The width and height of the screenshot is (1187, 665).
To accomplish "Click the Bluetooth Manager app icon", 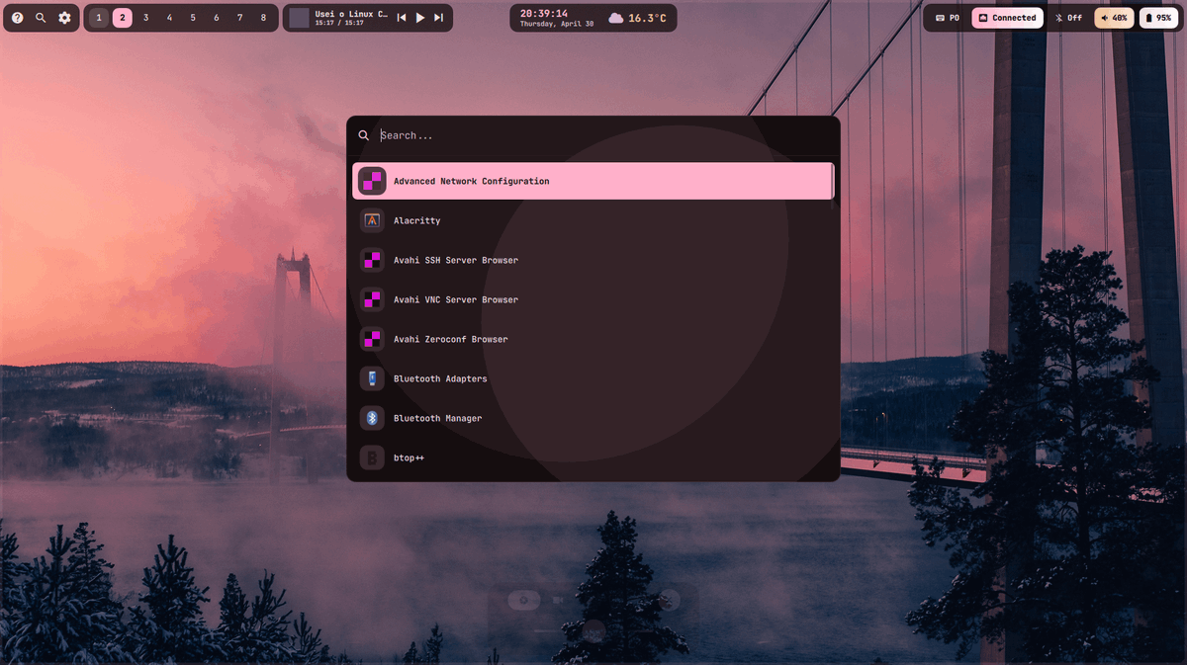I will click(x=372, y=418).
